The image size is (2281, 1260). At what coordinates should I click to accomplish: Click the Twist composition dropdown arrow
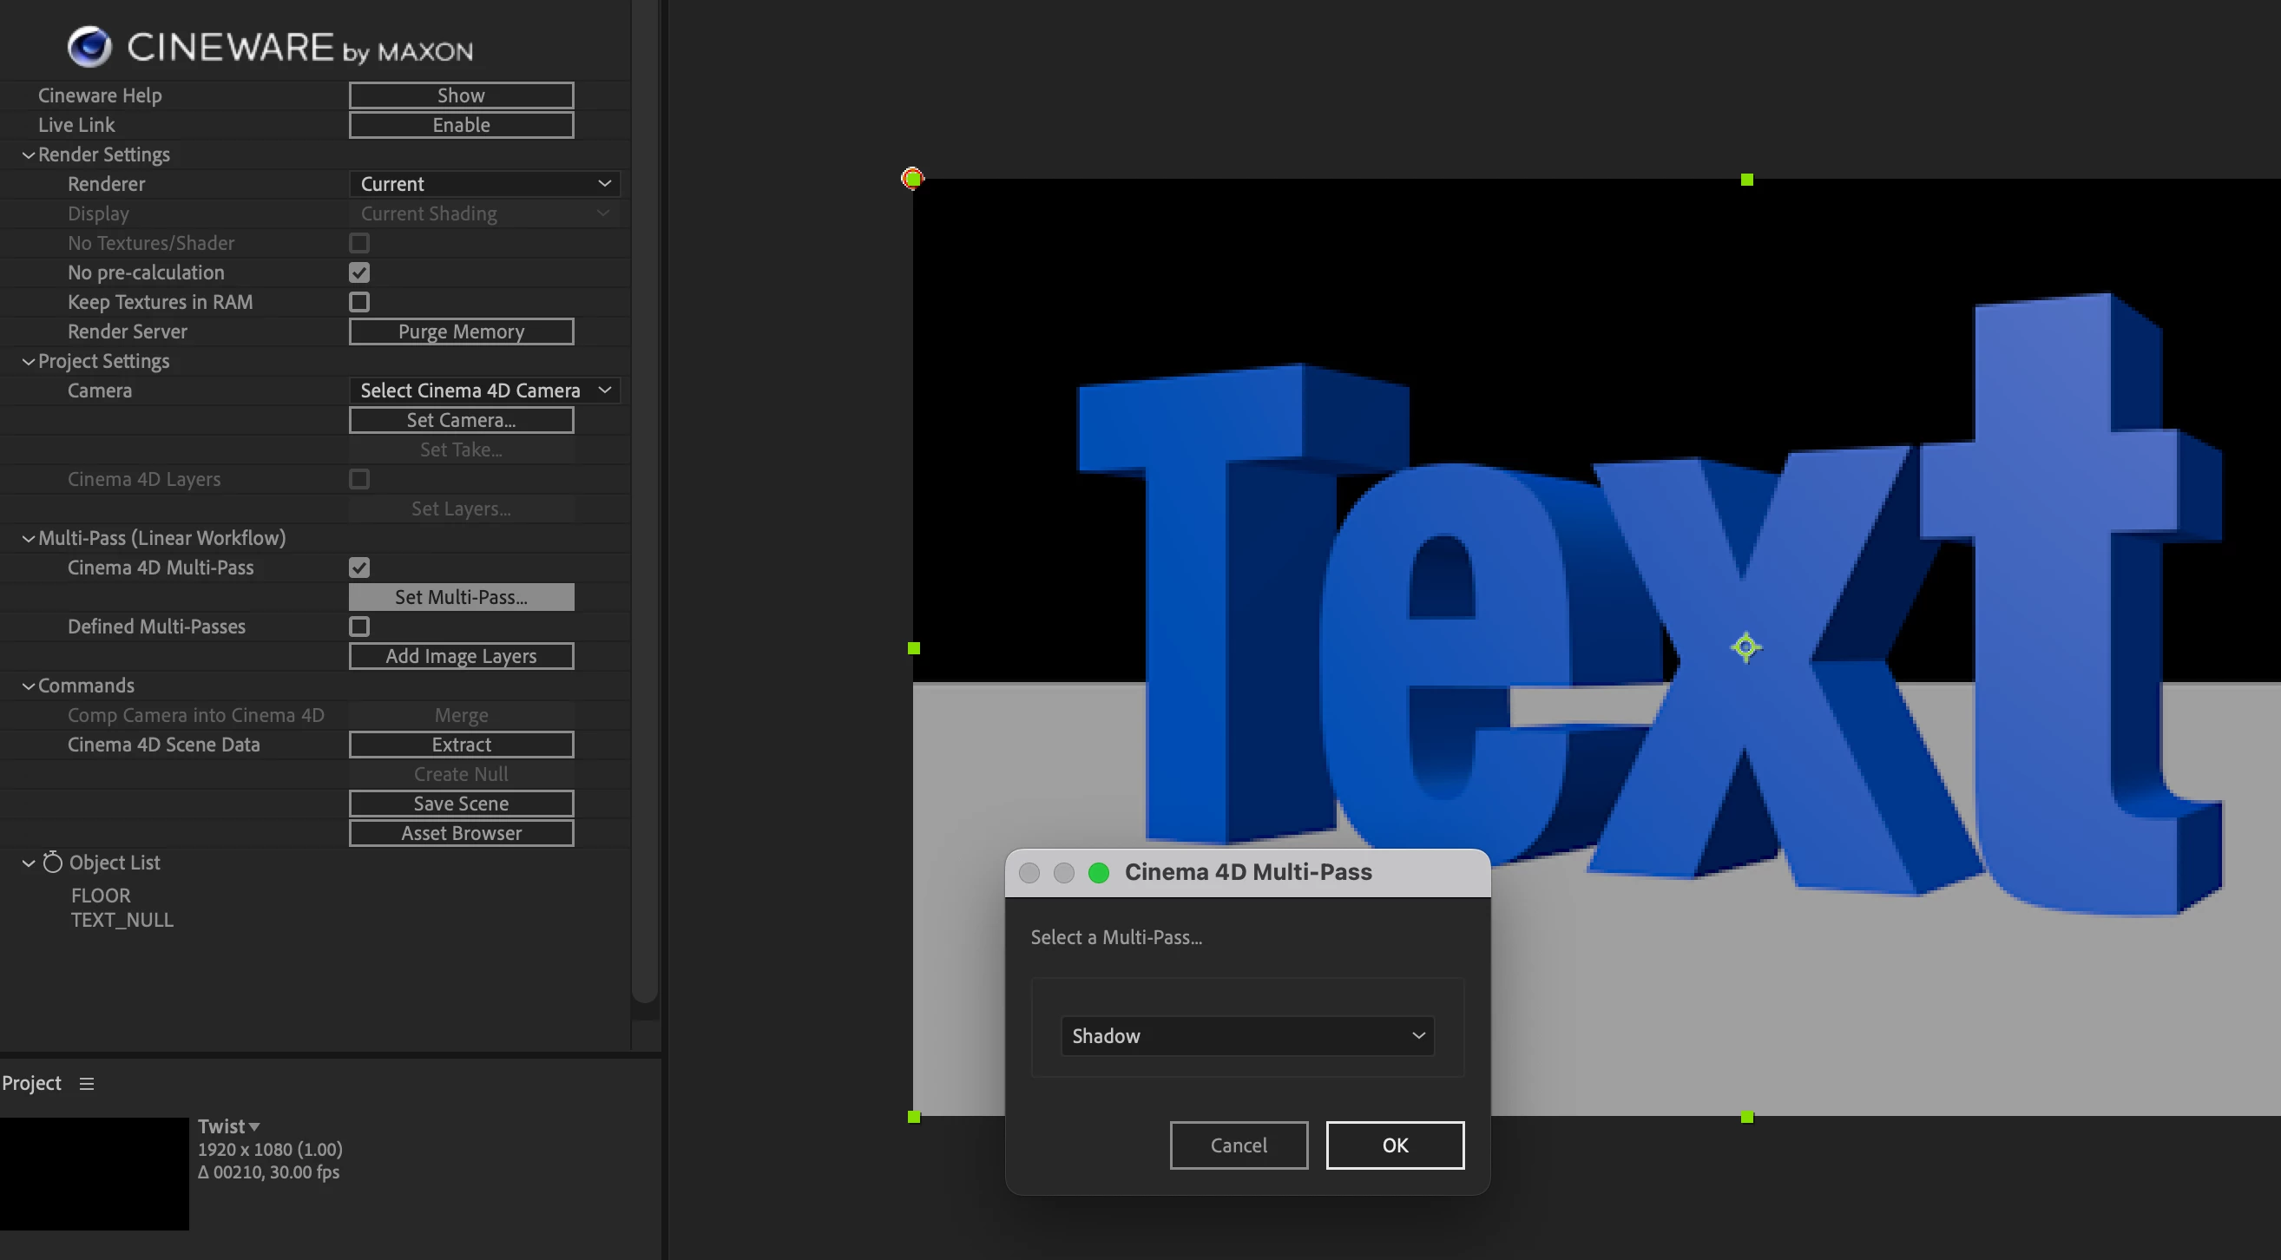click(x=254, y=1127)
